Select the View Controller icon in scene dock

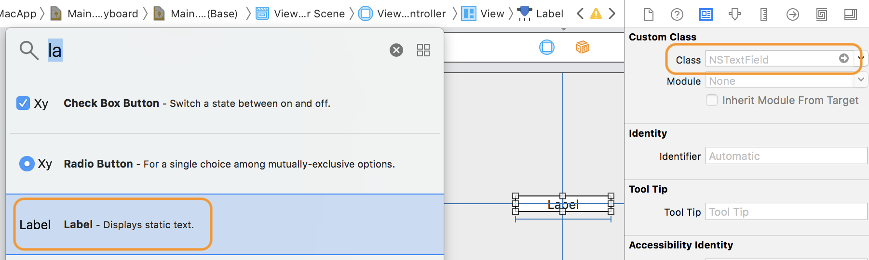[x=547, y=47]
